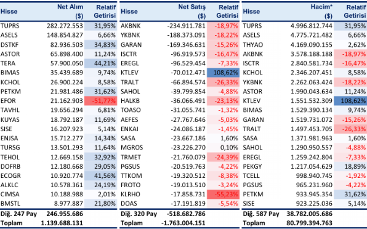This screenshot has width=367, height=229.
Task: Click the ALKLC stock name
Action: pos(9,185)
